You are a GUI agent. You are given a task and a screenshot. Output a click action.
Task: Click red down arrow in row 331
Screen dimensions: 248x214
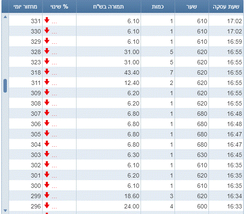47,20
